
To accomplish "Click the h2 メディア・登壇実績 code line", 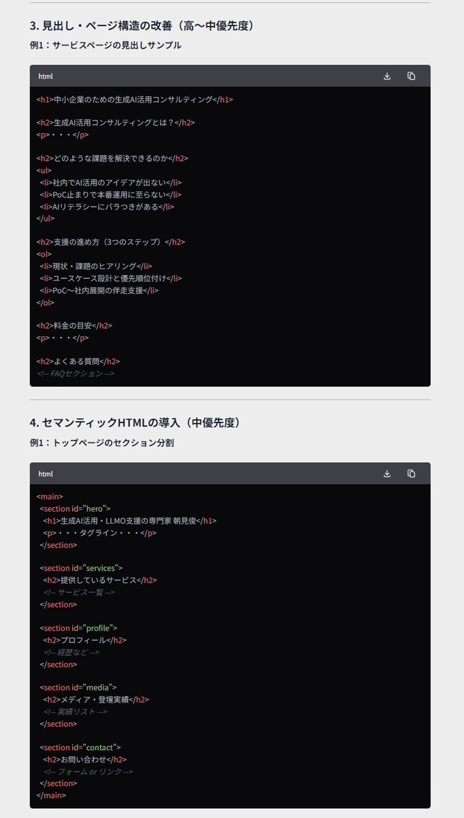I will click(96, 699).
